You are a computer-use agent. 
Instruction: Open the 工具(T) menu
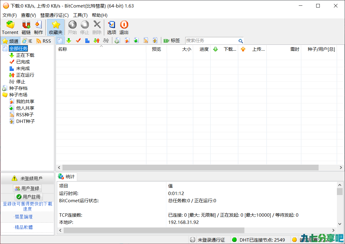[80, 15]
